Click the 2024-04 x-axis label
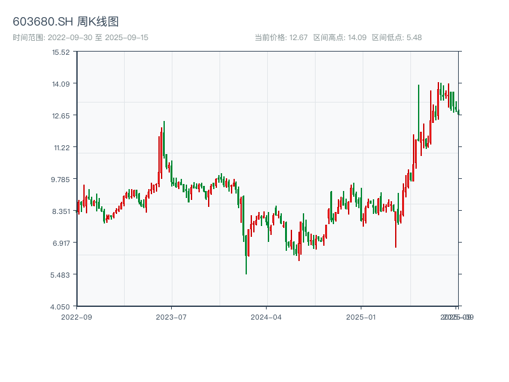 pos(266,317)
